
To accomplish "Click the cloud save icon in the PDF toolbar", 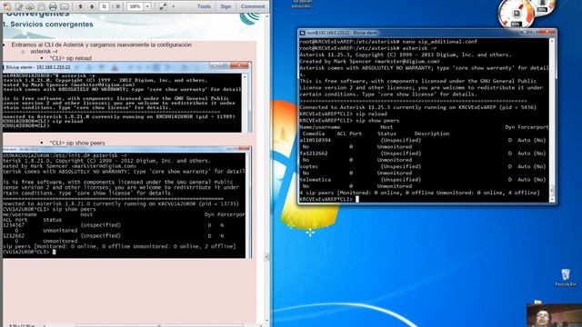I will tap(30, 6).
